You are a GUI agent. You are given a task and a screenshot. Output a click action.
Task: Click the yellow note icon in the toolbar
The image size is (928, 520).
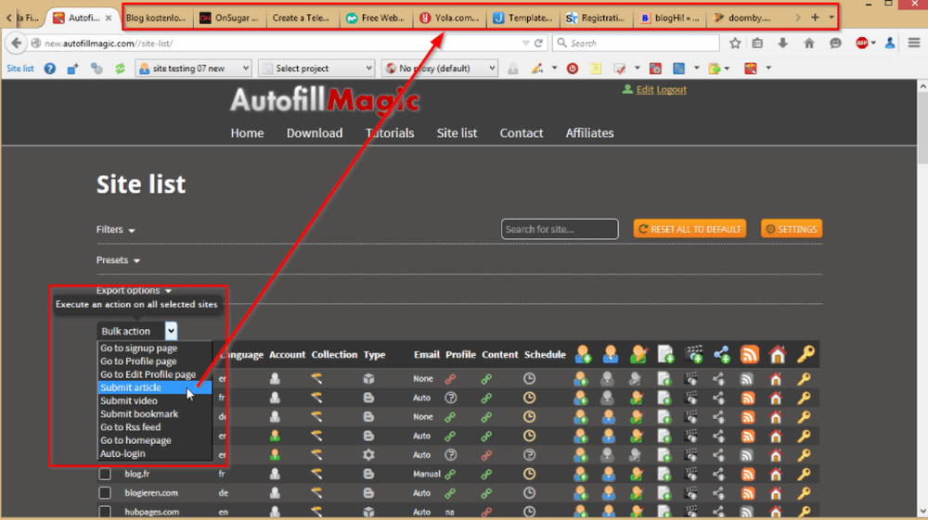pos(596,69)
